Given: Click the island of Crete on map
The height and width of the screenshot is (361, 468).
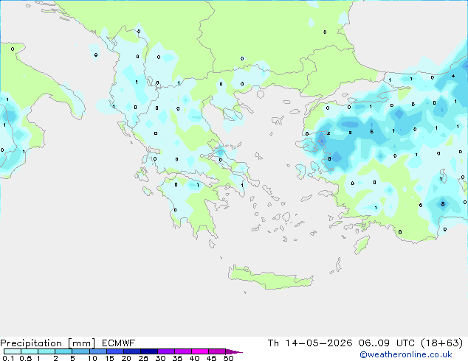Looking at the screenshot, I should [270, 278].
